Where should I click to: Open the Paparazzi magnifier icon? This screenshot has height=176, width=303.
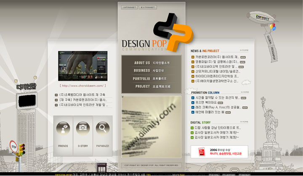(x=103, y=128)
